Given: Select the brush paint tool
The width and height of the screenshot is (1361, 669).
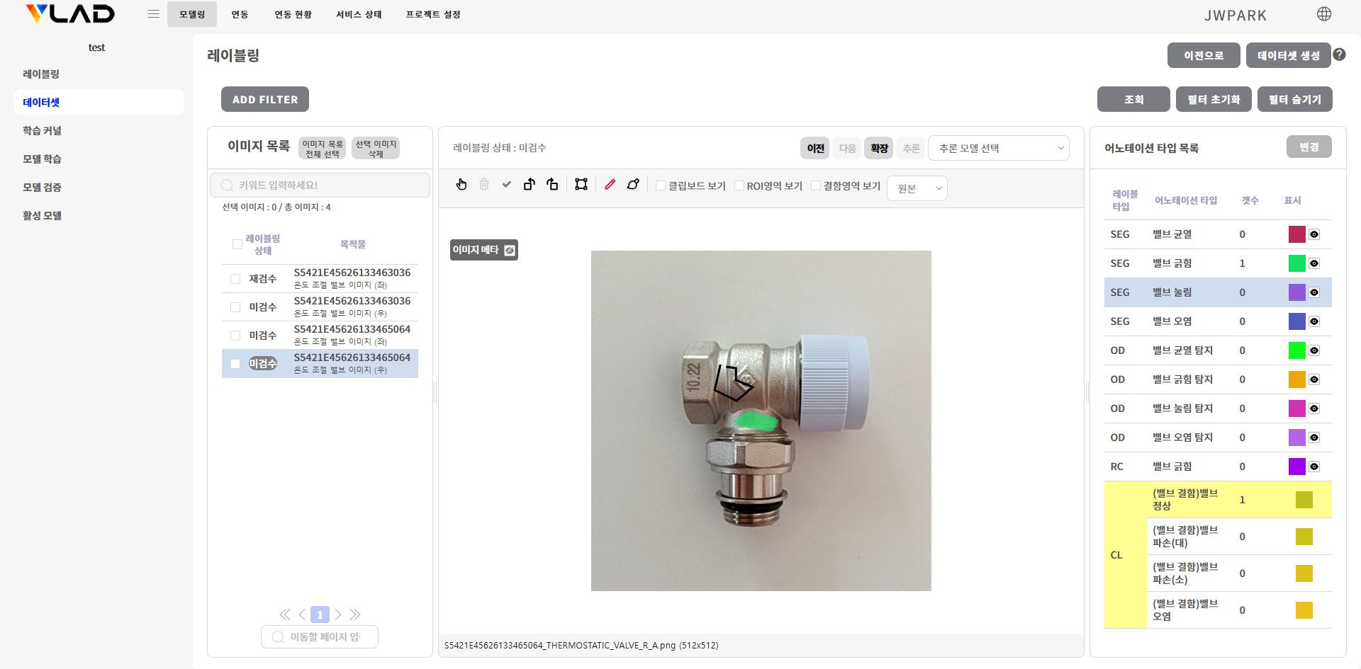Looking at the screenshot, I should click(x=633, y=185).
